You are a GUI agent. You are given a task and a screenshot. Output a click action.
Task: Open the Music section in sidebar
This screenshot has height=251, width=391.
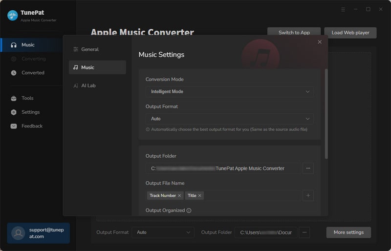[32, 45]
